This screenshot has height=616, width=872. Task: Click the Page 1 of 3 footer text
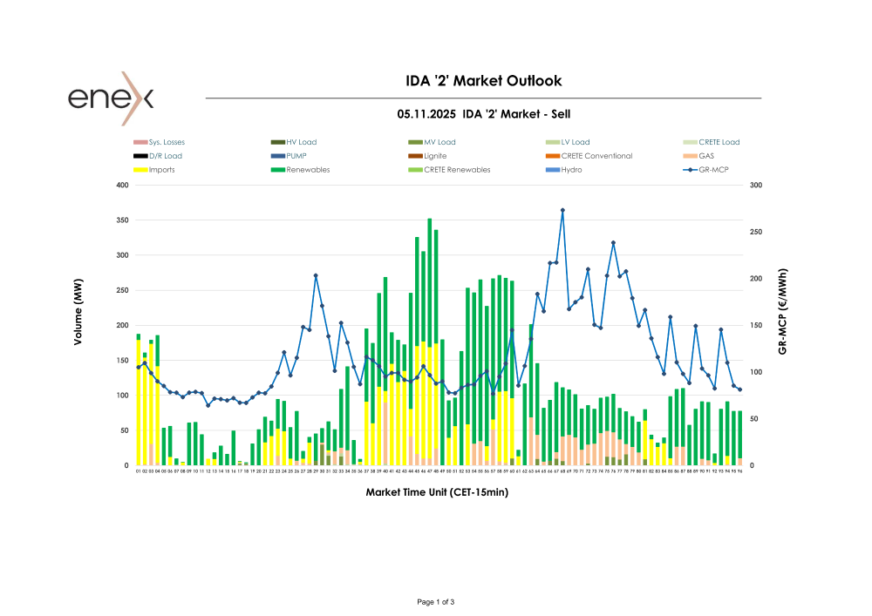436,602
